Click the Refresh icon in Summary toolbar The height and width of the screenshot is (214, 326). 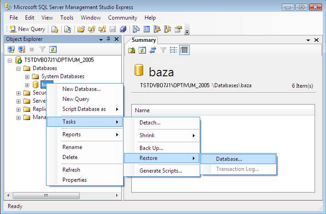tap(142, 50)
